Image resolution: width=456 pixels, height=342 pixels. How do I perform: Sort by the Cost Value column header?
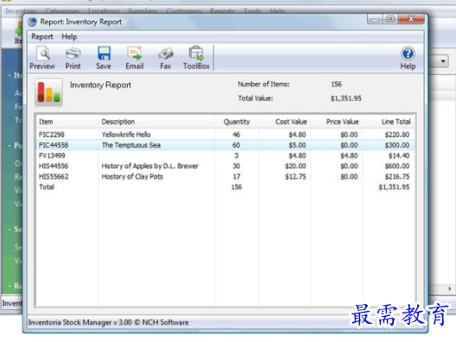pos(285,122)
